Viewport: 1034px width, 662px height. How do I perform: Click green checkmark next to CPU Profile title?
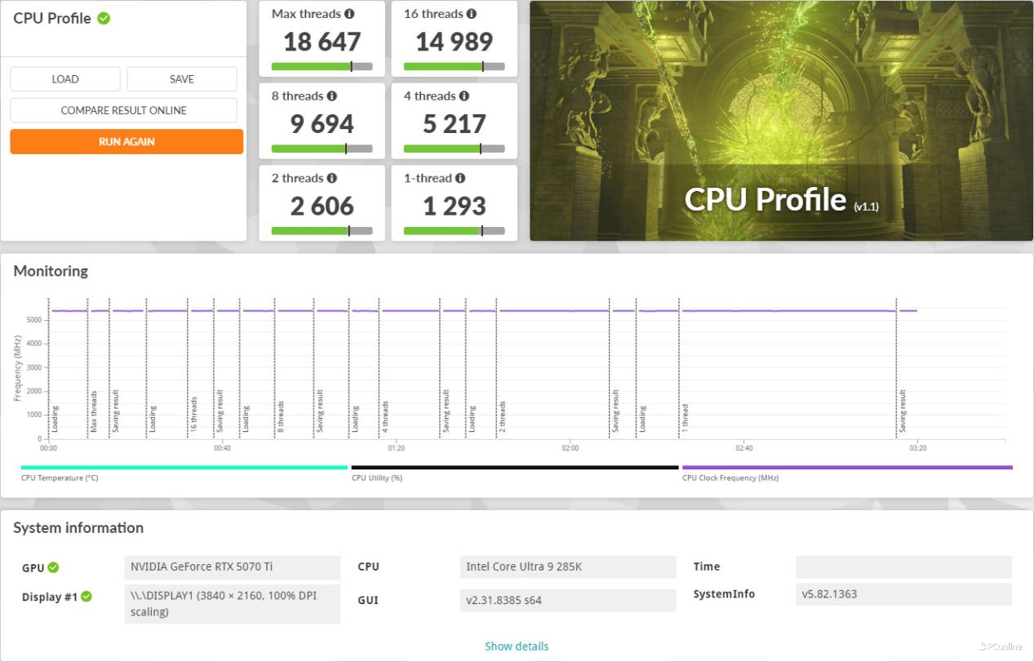click(x=104, y=18)
